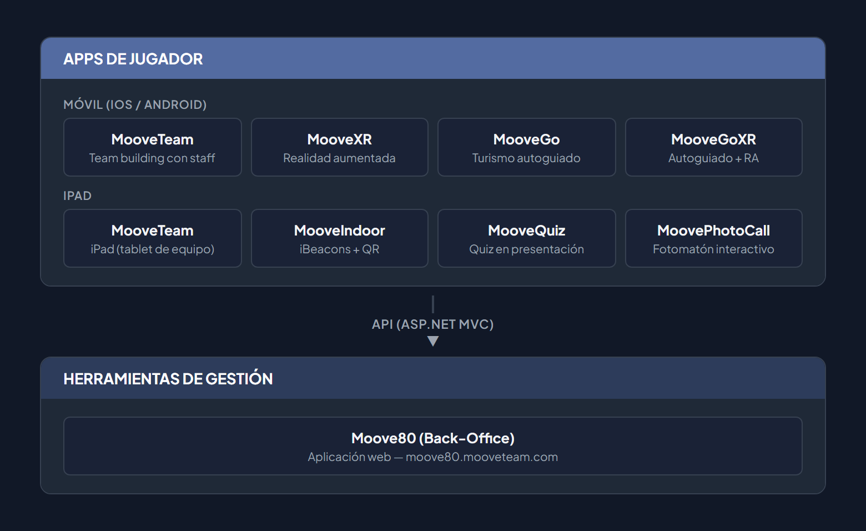Select the APPS DE JUGADOR header
The width and height of the screenshot is (866, 531).
pyautogui.click(x=133, y=58)
